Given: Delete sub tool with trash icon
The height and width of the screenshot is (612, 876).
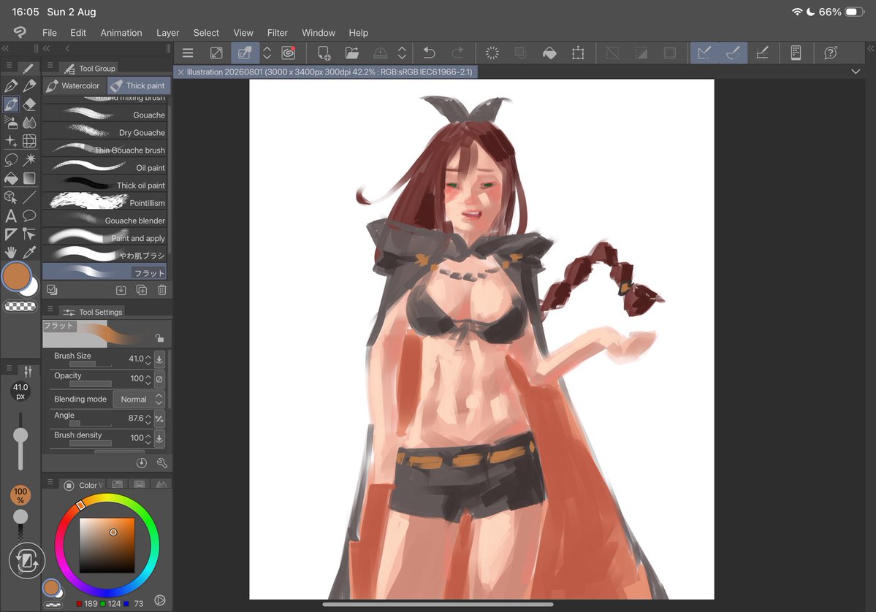Looking at the screenshot, I should pos(162,290).
